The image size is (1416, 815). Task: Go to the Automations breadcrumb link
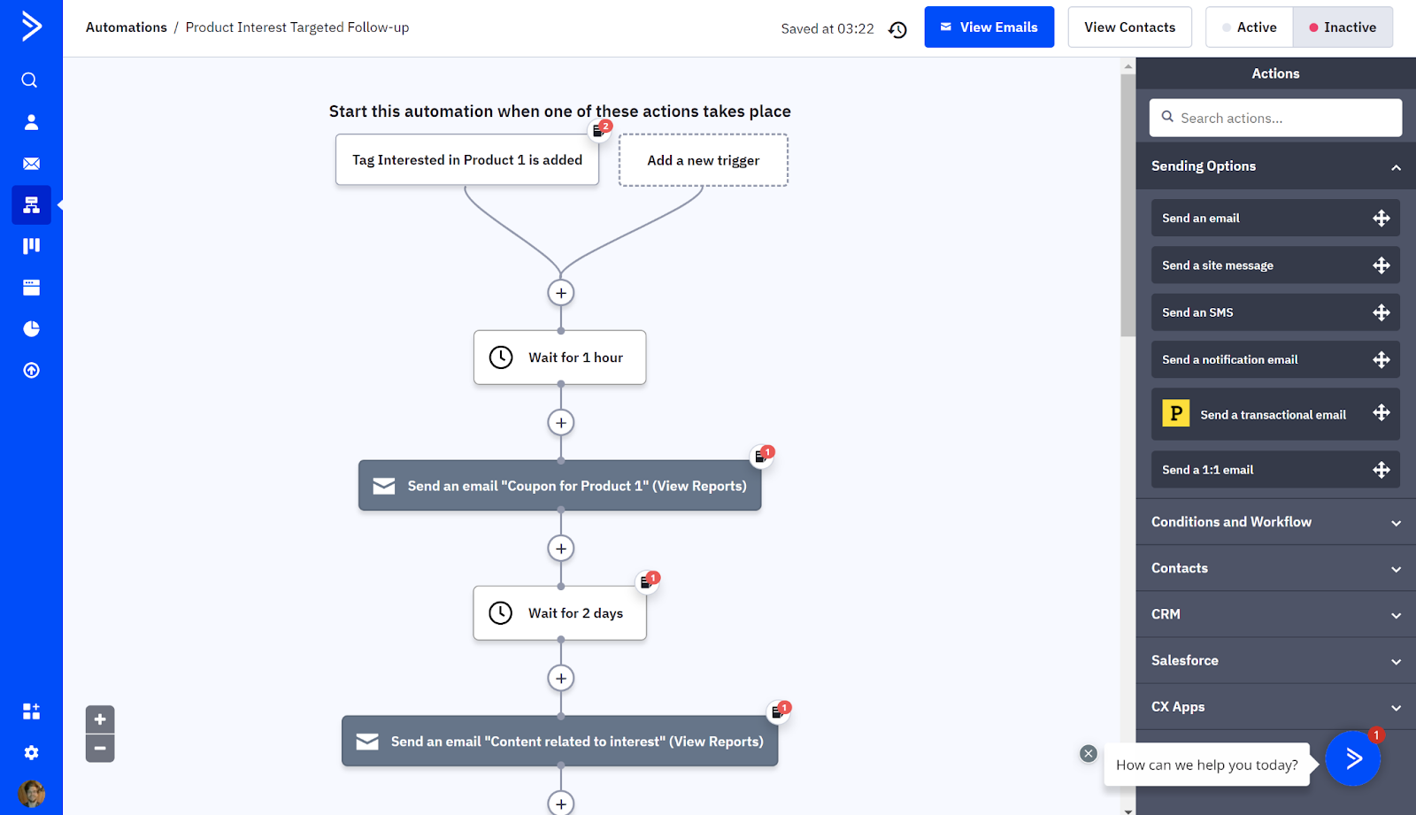pos(127,27)
